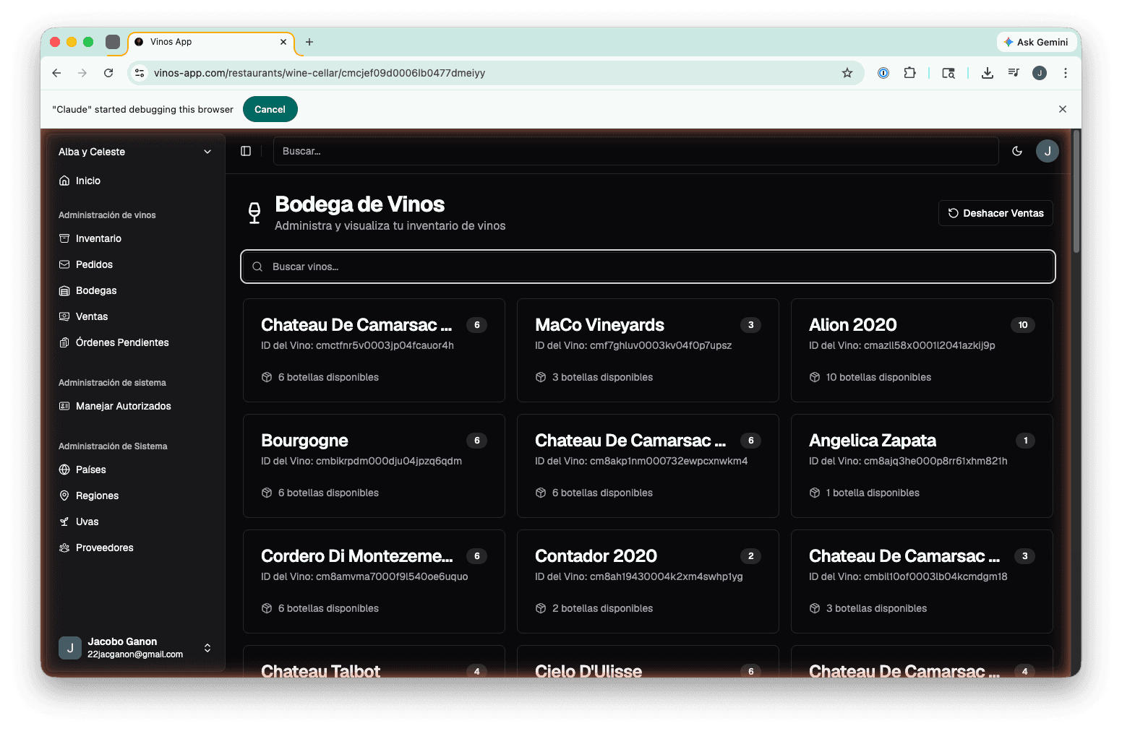Image resolution: width=1122 pixels, height=731 pixels.
Task: Click the user avatar in the top bar
Action: (1048, 151)
